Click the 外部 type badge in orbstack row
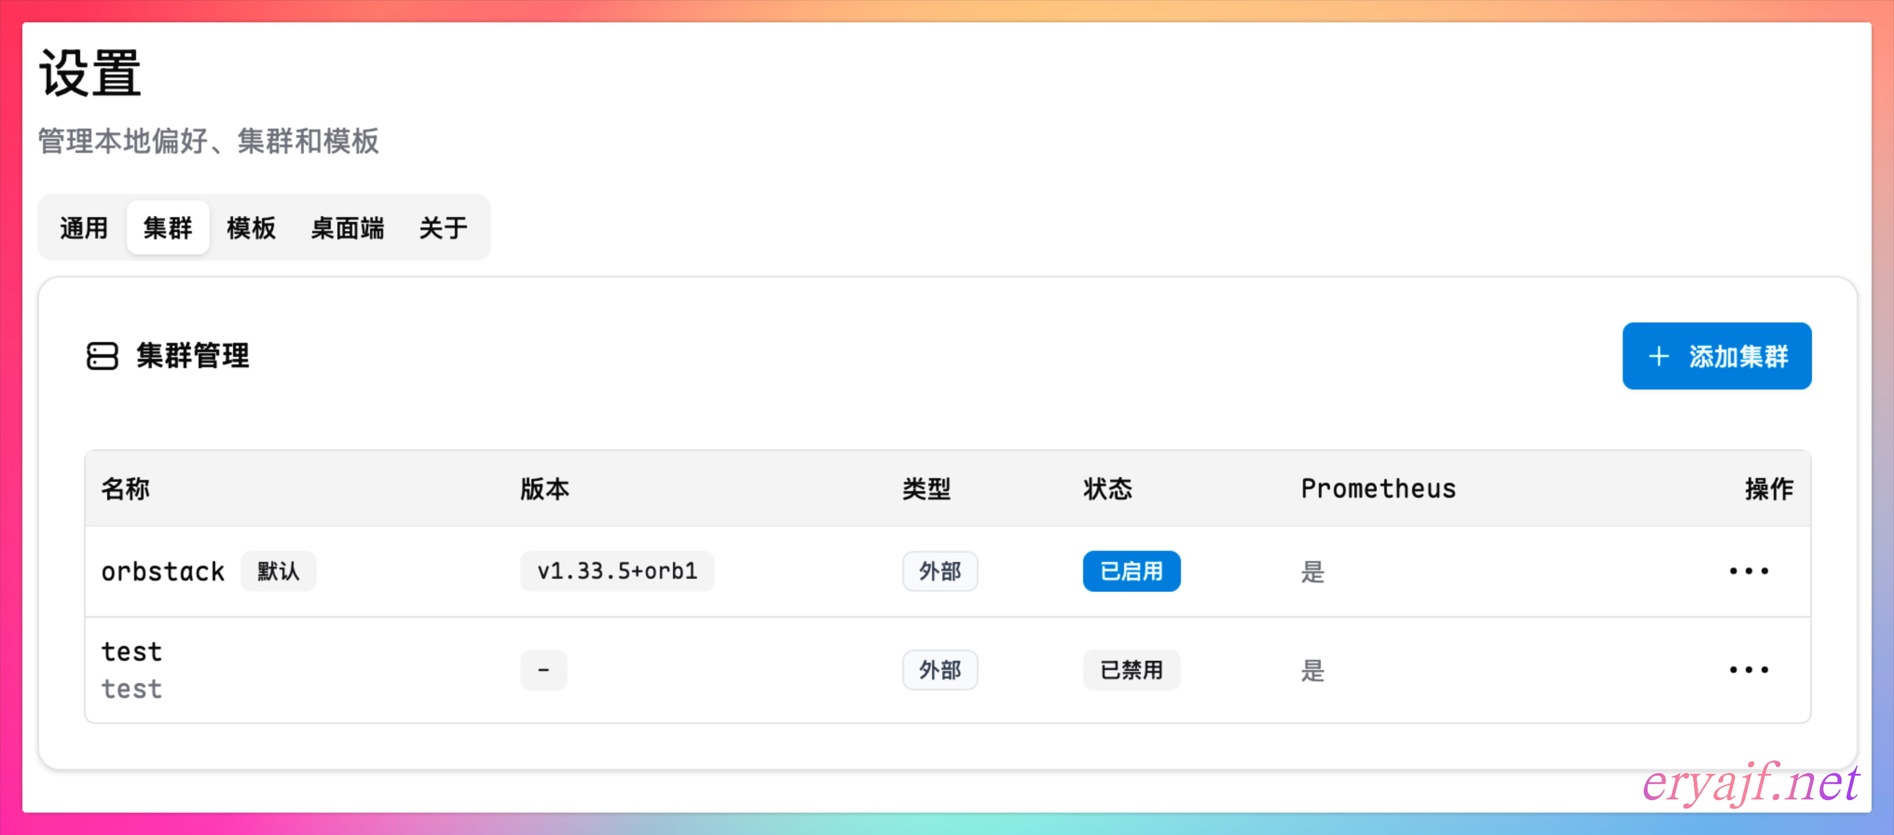This screenshot has height=835, width=1894. pyautogui.click(x=940, y=571)
